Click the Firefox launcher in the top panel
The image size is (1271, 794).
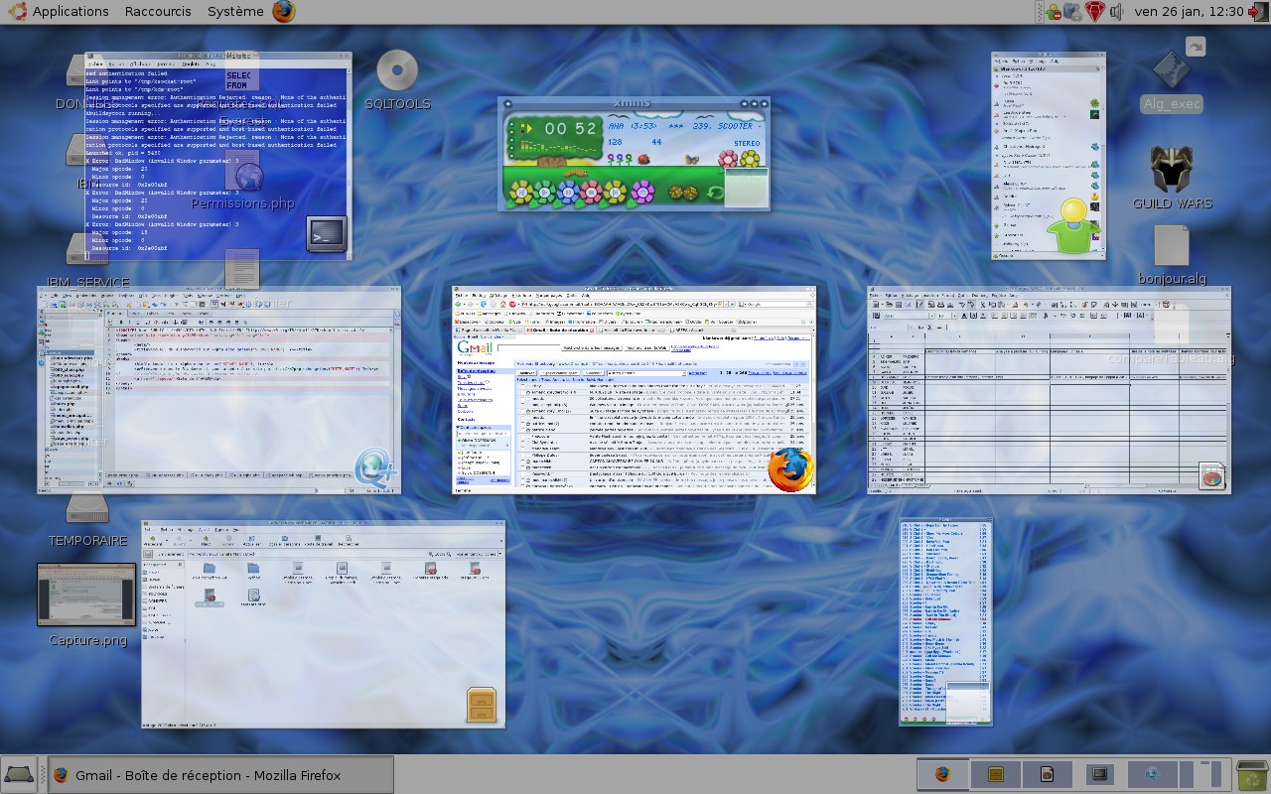click(283, 12)
